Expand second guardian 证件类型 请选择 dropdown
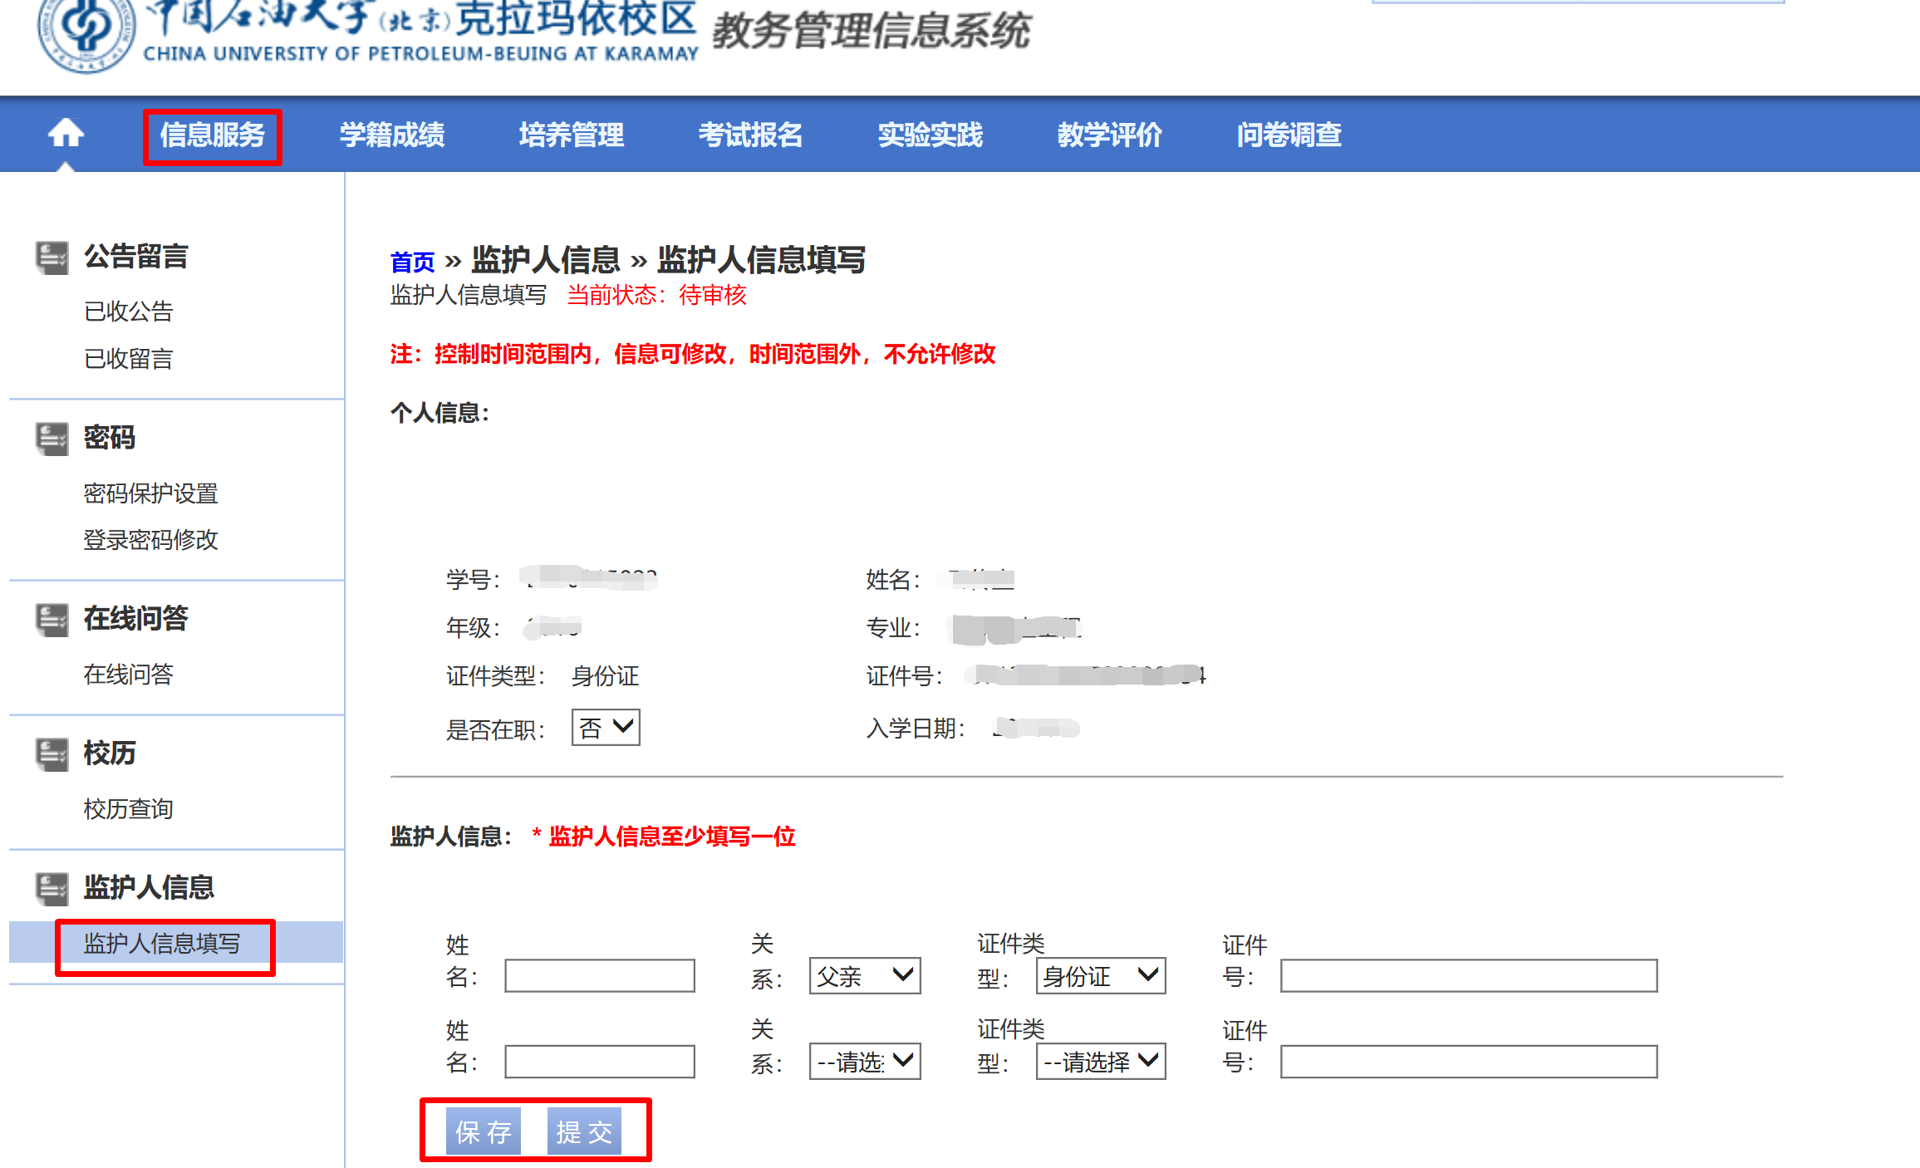Viewport: 1920px width, 1168px height. click(x=1100, y=1061)
